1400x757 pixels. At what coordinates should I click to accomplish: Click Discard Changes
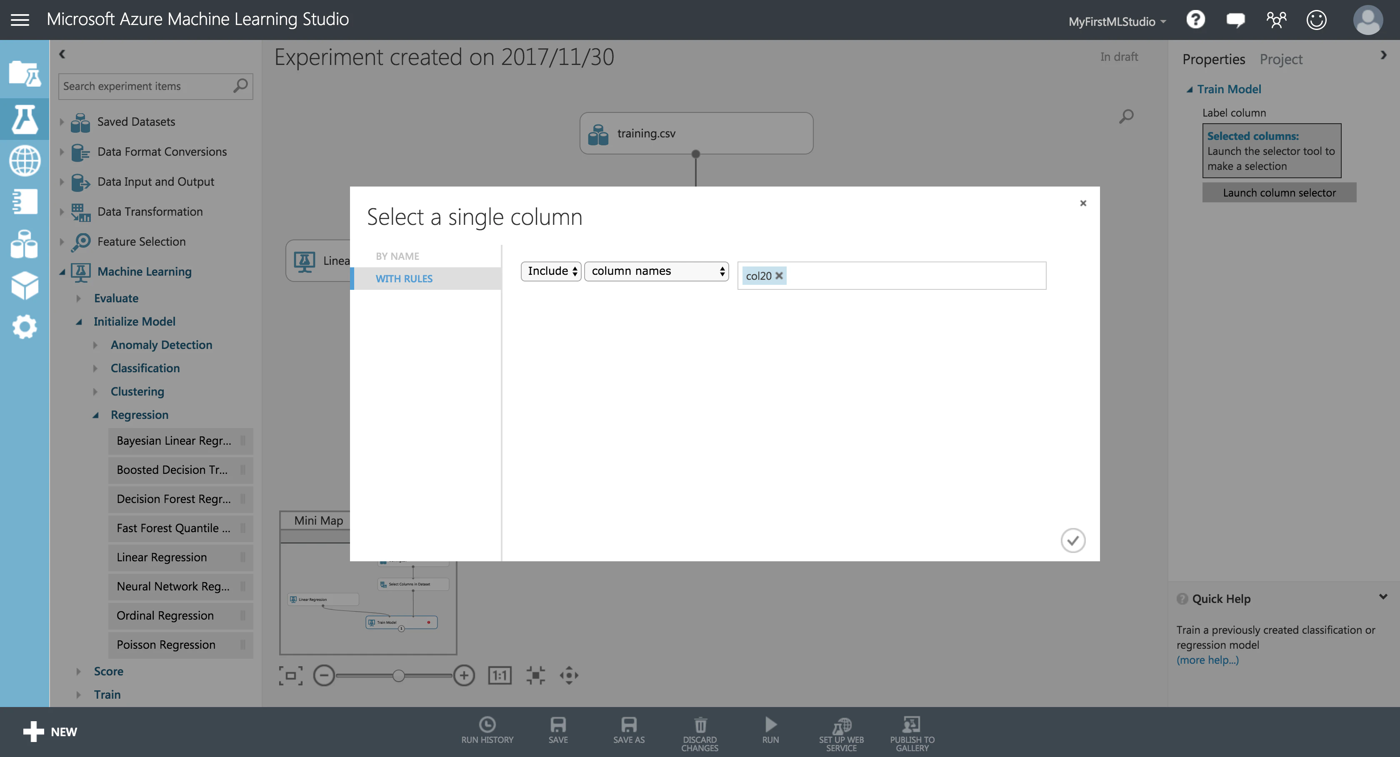(700, 734)
